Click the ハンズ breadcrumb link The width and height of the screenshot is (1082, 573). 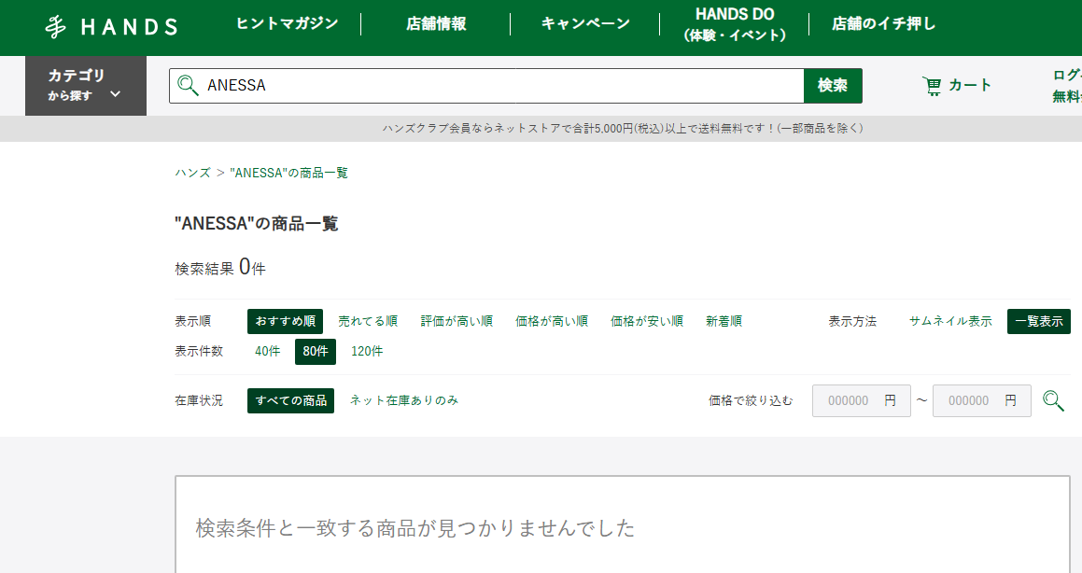[x=192, y=173]
